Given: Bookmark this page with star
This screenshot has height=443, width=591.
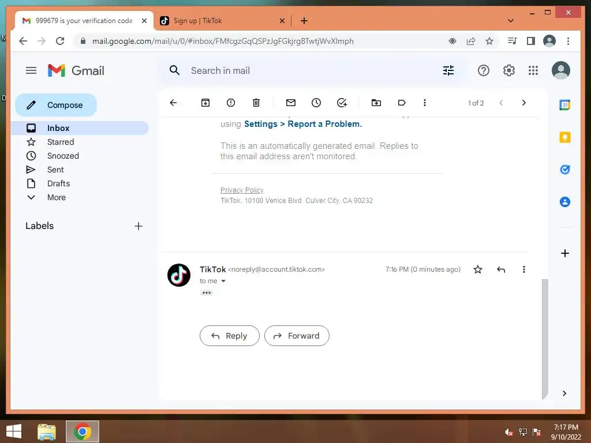Looking at the screenshot, I should (489, 41).
